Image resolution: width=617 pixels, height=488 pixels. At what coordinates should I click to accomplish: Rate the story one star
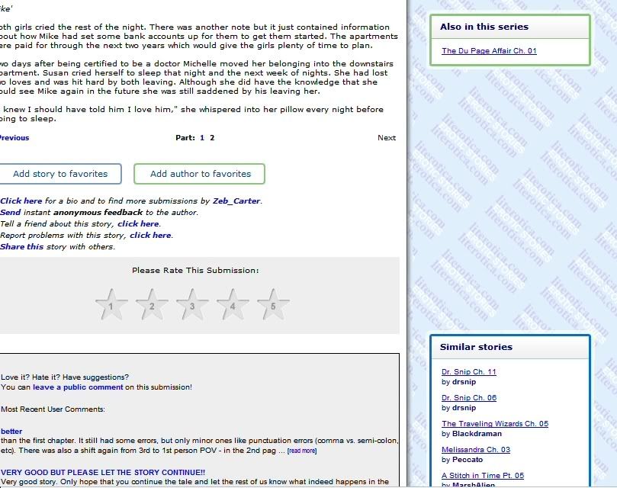(111, 304)
